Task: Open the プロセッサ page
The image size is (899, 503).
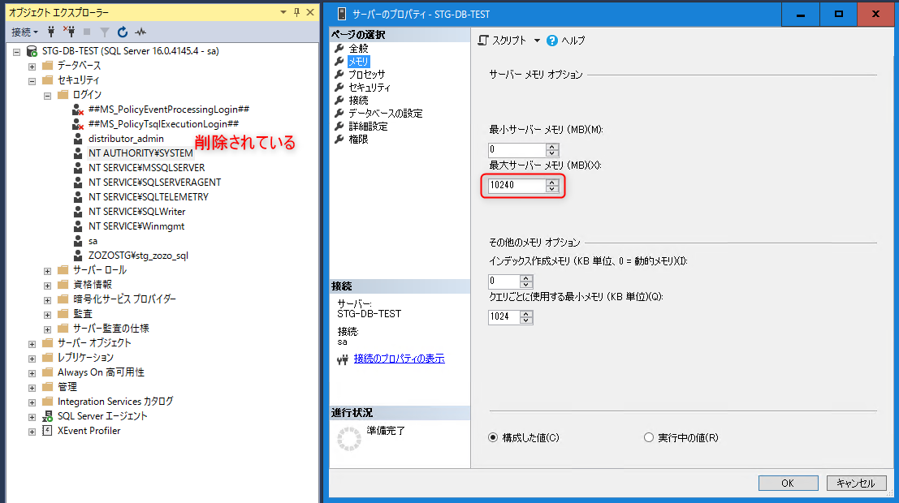Action: [x=367, y=75]
